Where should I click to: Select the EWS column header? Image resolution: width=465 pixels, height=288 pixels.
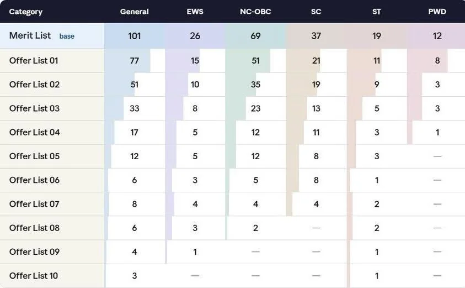click(x=195, y=12)
